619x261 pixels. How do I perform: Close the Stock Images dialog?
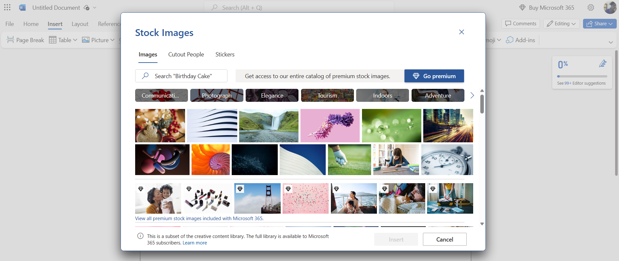pos(461,32)
